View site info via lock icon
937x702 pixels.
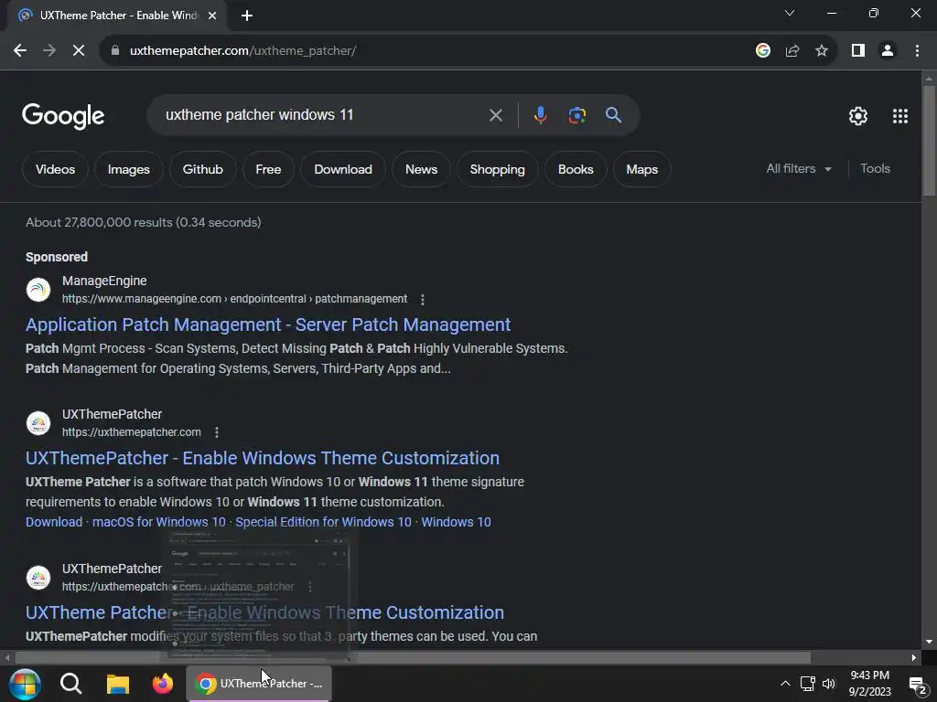coord(115,51)
